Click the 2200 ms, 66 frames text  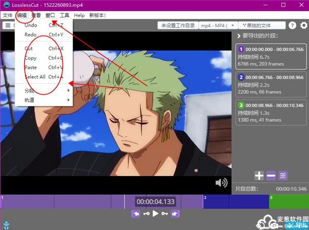[x=260, y=92]
